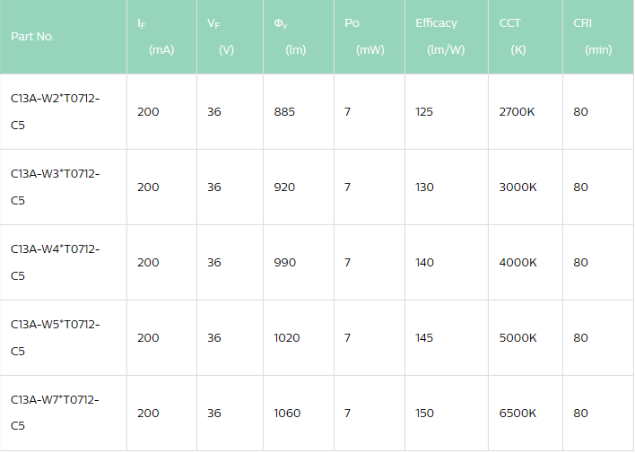
Task: Click part number C13A-W5*T0712-C5
Action: [x=55, y=337]
